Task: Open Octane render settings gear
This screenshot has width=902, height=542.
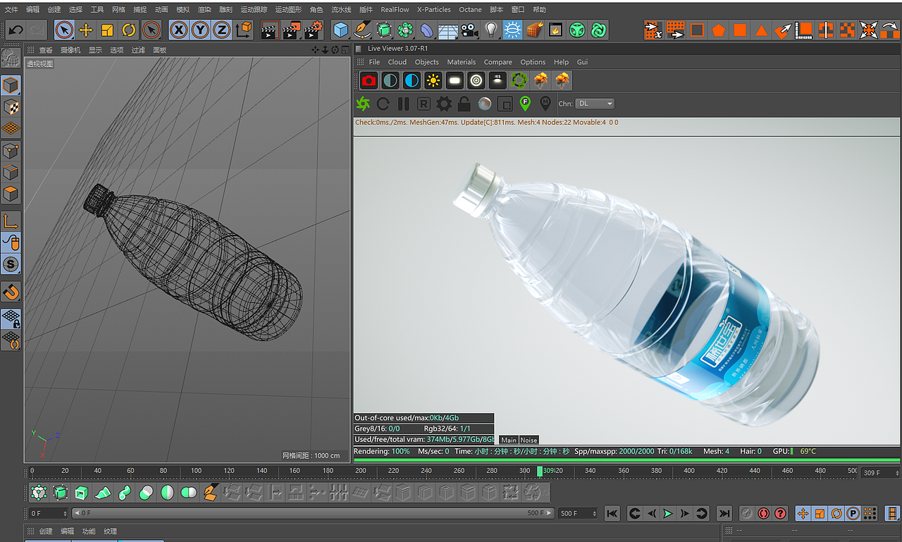Action: [x=444, y=104]
